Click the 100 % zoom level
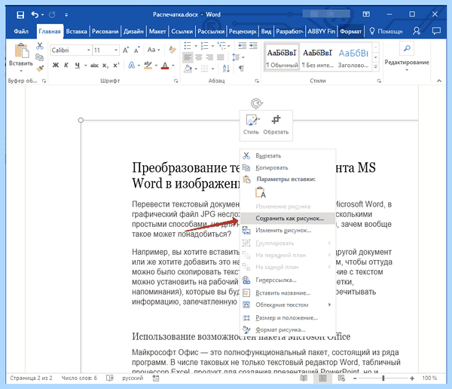This screenshot has width=452, height=389. tap(429, 378)
